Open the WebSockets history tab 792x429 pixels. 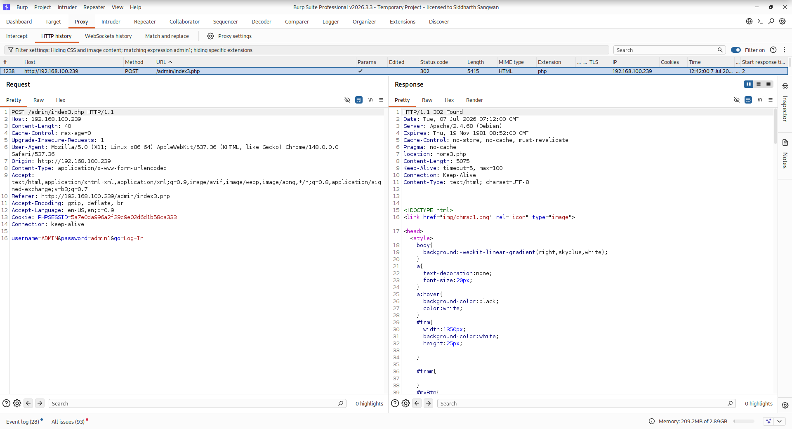click(108, 36)
